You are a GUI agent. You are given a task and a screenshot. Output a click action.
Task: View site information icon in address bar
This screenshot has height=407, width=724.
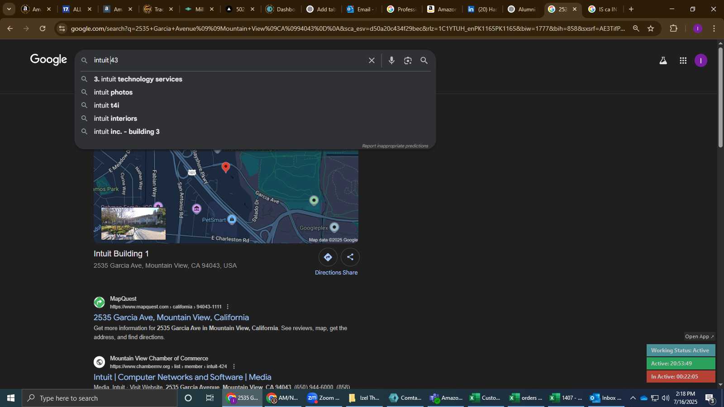[62, 28]
